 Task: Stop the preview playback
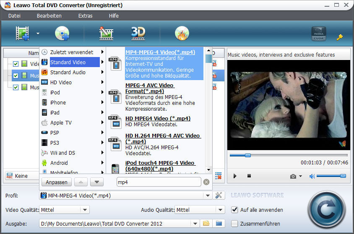pos(249,176)
